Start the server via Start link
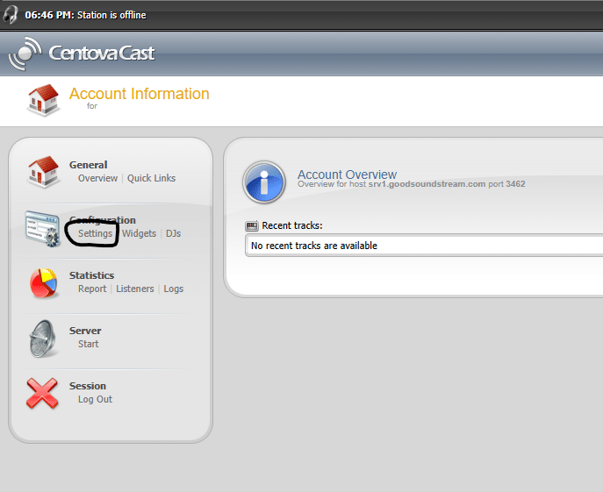This screenshot has width=603, height=492. (89, 344)
